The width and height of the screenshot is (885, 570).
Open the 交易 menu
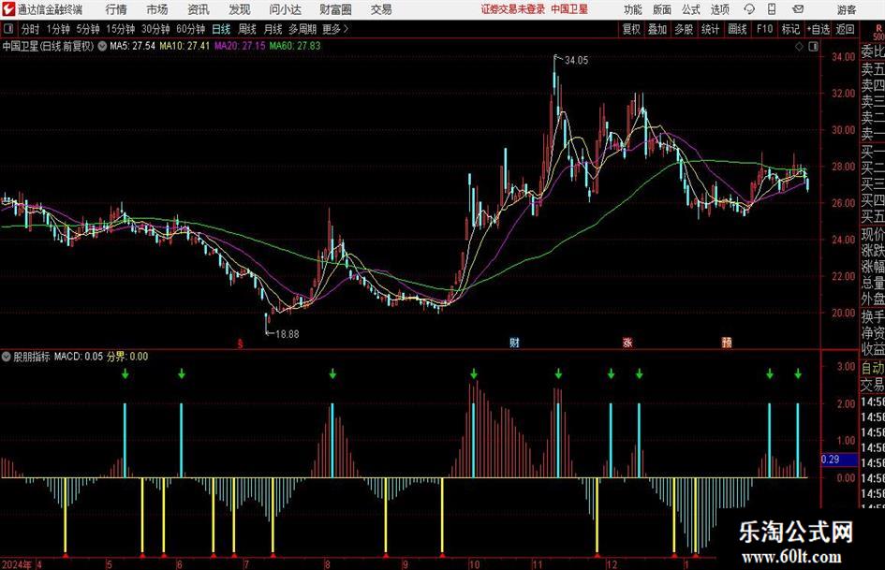[x=381, y=9]
